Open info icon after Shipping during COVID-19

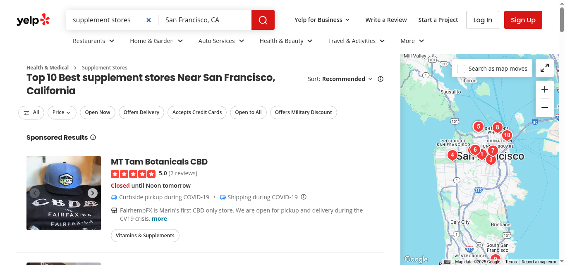pyautogui.click(x=304, y=197)
